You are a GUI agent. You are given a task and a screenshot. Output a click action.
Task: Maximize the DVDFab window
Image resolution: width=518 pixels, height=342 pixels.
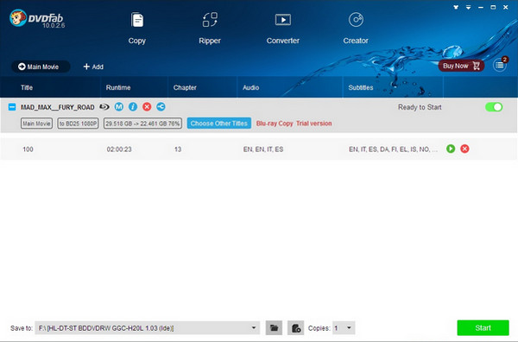[x=493, y=7]
